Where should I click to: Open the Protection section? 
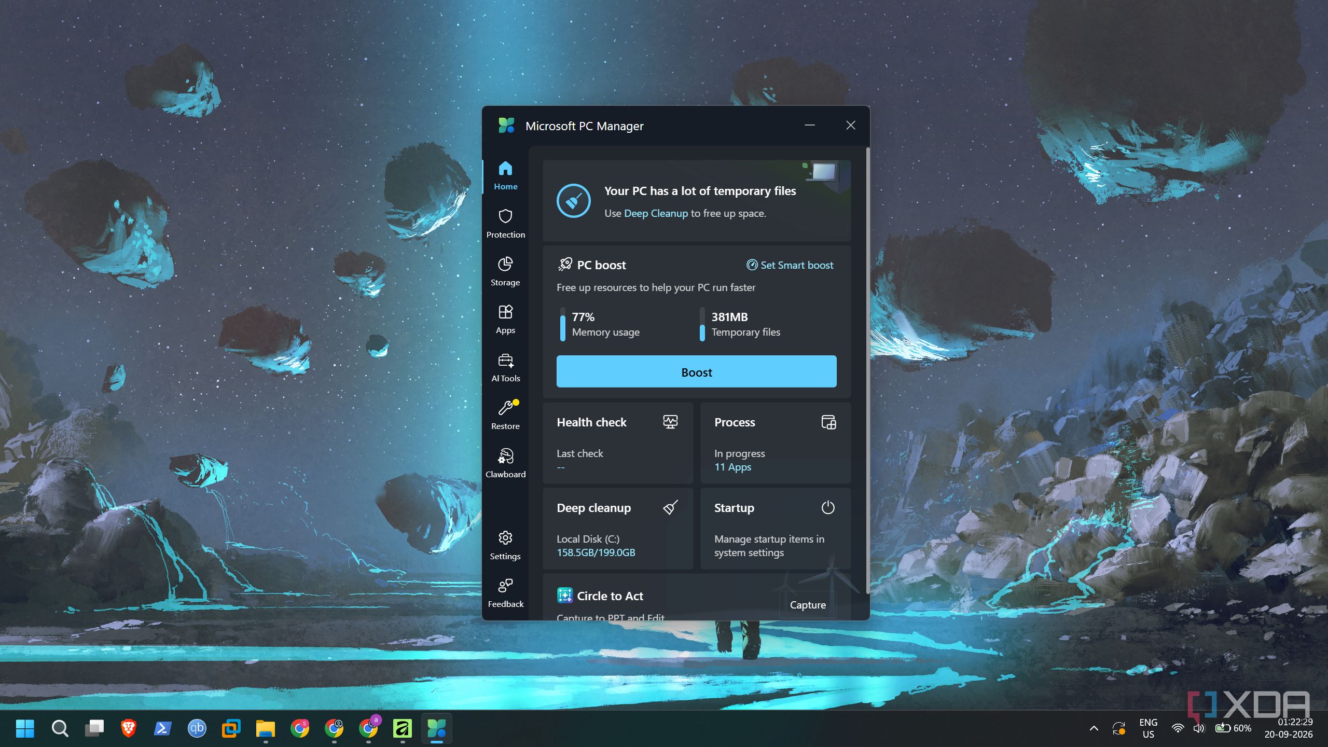pyautogui.click(x=505, y=224)
